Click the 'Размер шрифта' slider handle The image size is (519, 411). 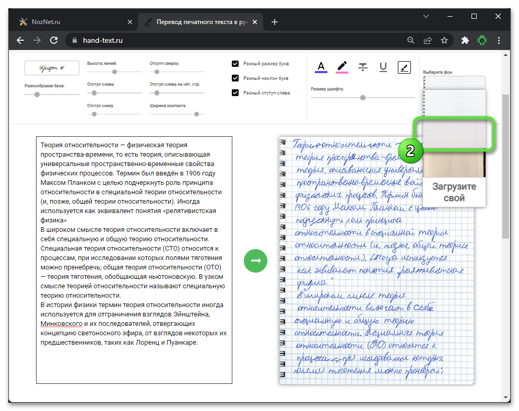click(x=363, y=98)
